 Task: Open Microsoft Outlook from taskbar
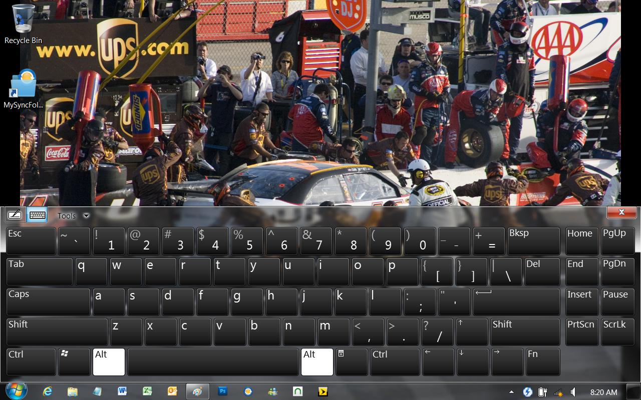172,391
